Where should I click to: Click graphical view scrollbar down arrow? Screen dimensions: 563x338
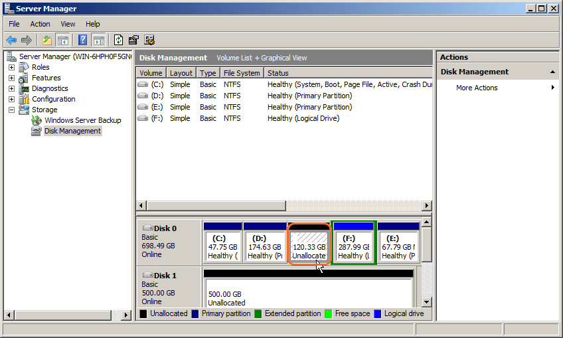(x=426, y=301)
